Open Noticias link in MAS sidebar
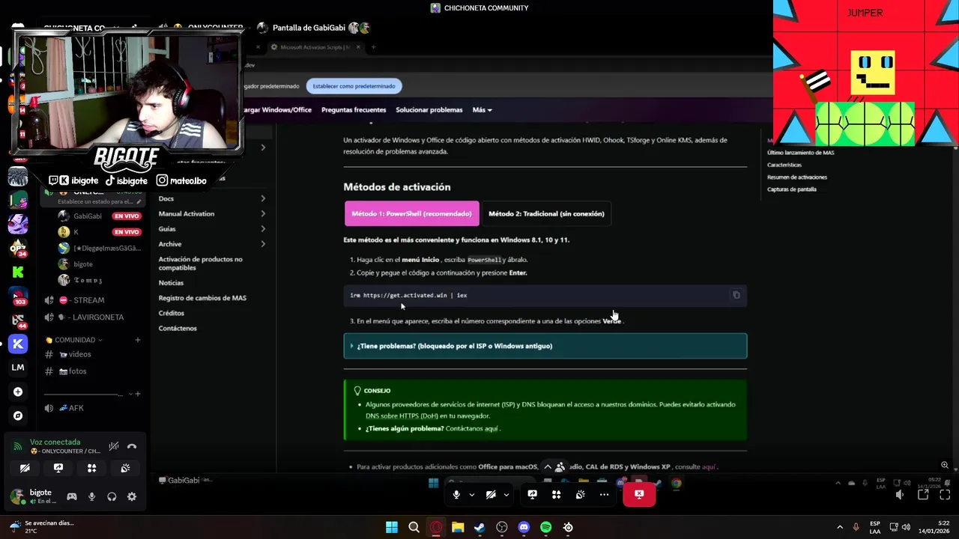Image resolution: width=959 pixels, height=539 pixels. tap(171, 283)
